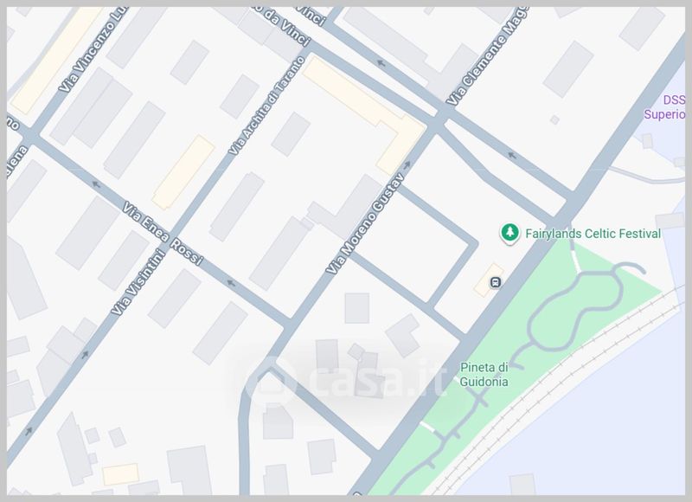Viewport: 692px width, 502px height.
Task: Click the arrow on Via Visintini road
Action: 84,354
